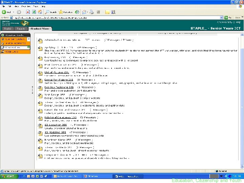Open the Back button history dropdown

(14, 12)
